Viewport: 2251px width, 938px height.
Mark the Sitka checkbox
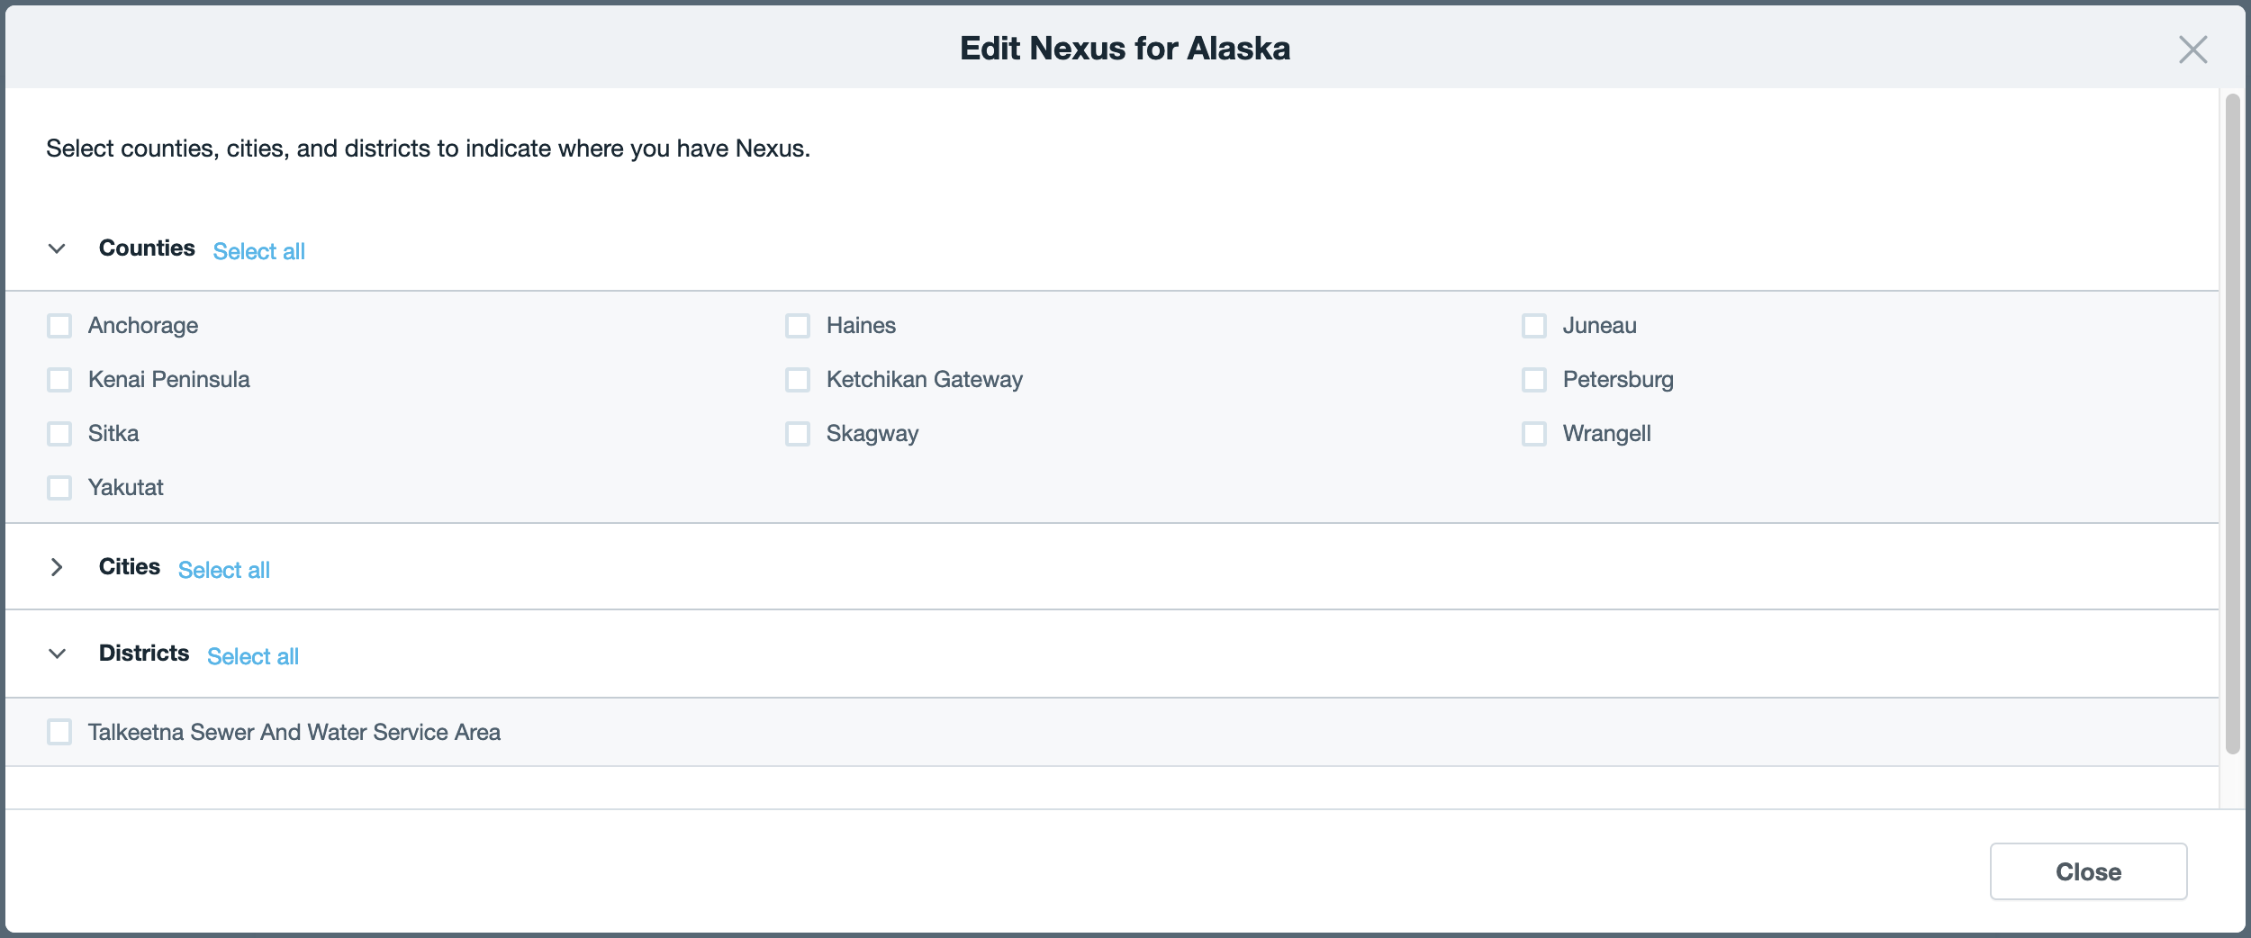(59, 434)
